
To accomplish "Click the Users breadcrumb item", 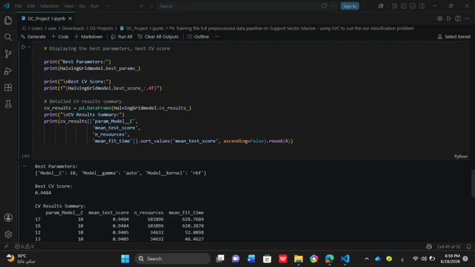I will pos(37,28).
